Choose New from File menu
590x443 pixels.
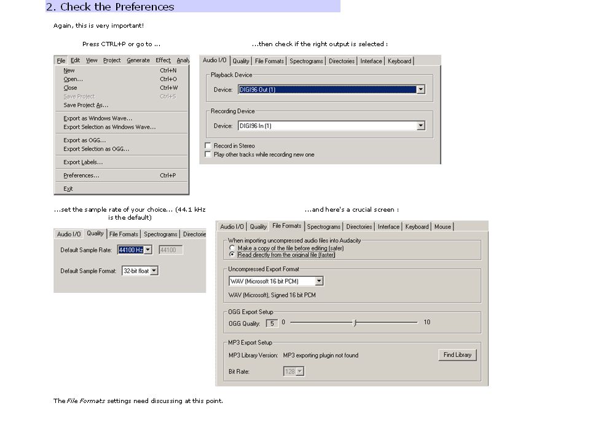[121, 70]
